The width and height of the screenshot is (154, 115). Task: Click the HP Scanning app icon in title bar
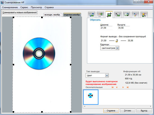(x=2, y=2)
